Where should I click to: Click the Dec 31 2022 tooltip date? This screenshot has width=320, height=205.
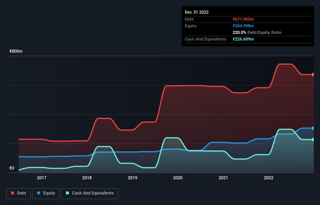point(196,12)
